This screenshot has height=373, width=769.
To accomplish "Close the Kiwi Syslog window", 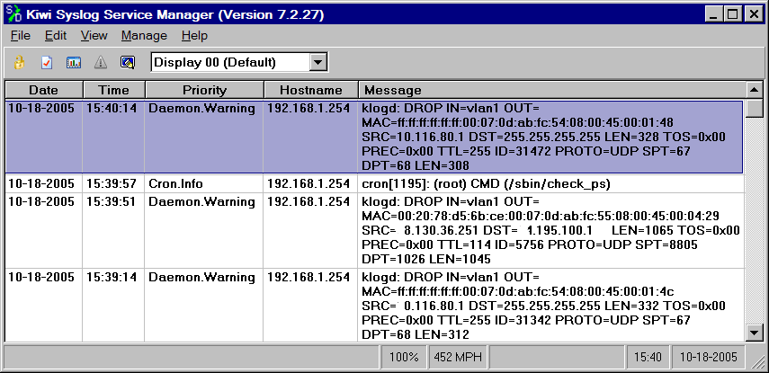I will pyautogui.click(x=754, y=14).
